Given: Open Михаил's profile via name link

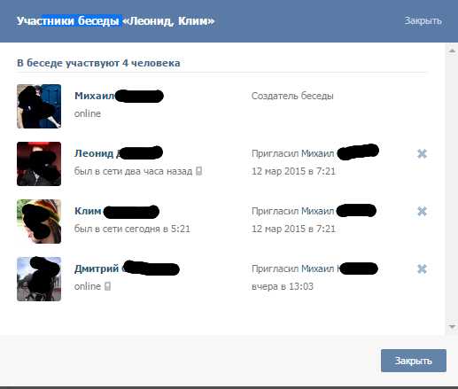Looking at the screenshot, I should tap(119, 96).
